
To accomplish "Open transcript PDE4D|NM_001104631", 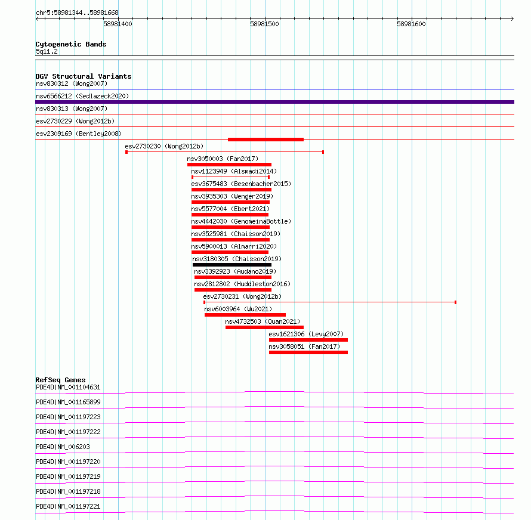I will pos(68,387).
